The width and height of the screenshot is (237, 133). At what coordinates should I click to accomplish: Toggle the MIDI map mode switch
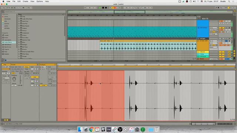(226, 8)
